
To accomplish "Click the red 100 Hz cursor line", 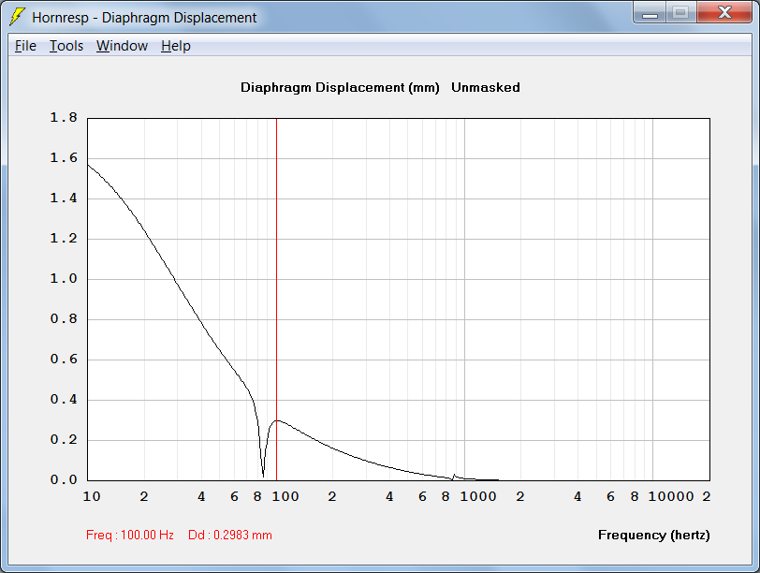I will pyautogui.click(x=276, y=299).
